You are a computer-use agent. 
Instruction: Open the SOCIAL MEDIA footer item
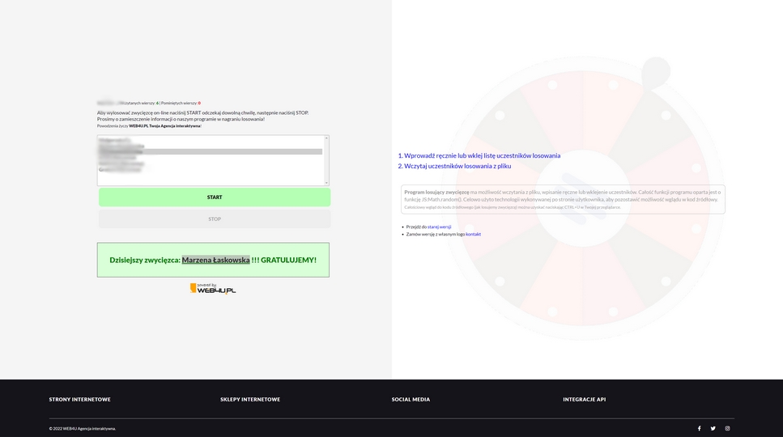click(411, 399)
